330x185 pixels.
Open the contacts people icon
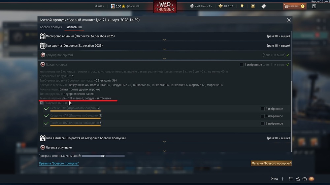[298, 179]
